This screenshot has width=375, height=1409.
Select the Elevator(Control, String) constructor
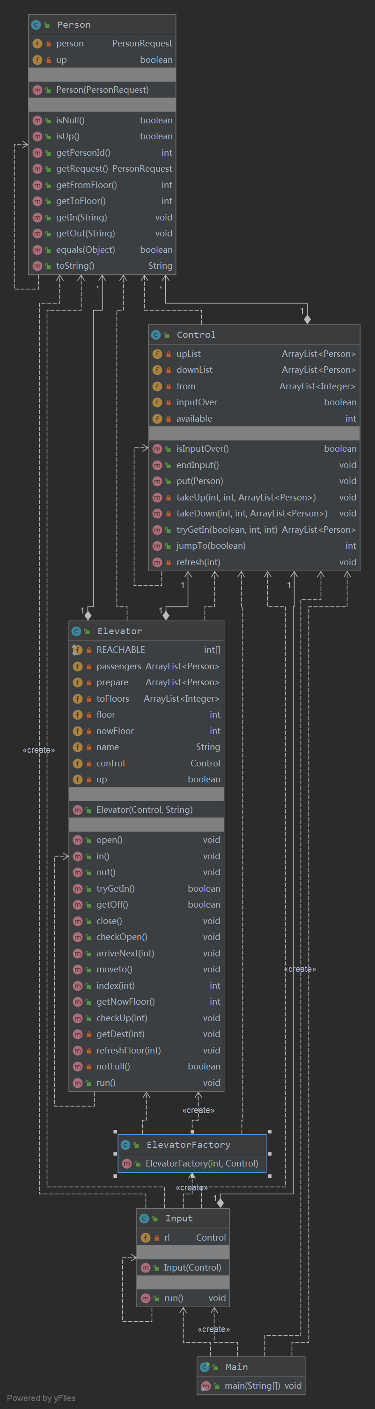click(144, 810)
